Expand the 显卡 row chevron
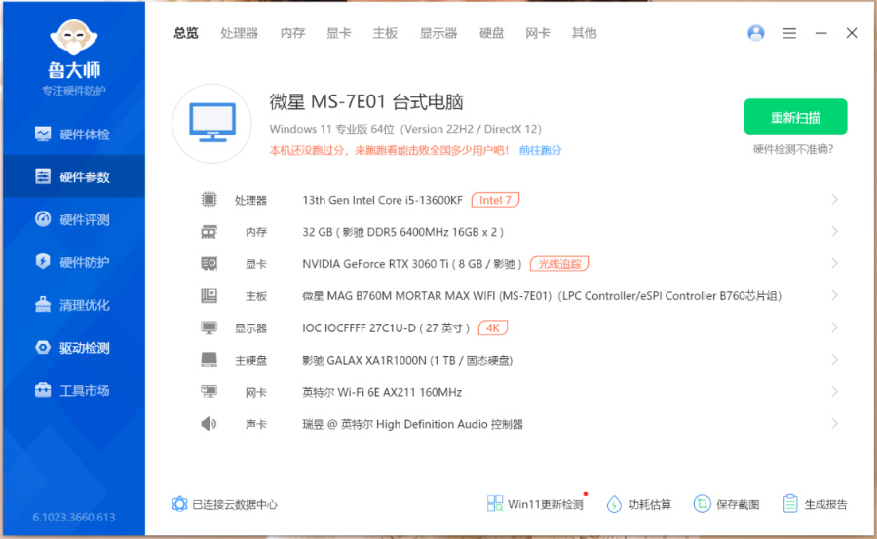 point(834,263)
